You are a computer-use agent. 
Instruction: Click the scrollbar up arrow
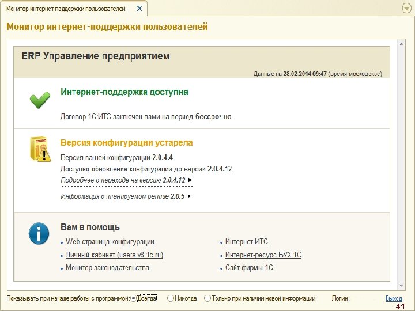(x=401, y=44)
